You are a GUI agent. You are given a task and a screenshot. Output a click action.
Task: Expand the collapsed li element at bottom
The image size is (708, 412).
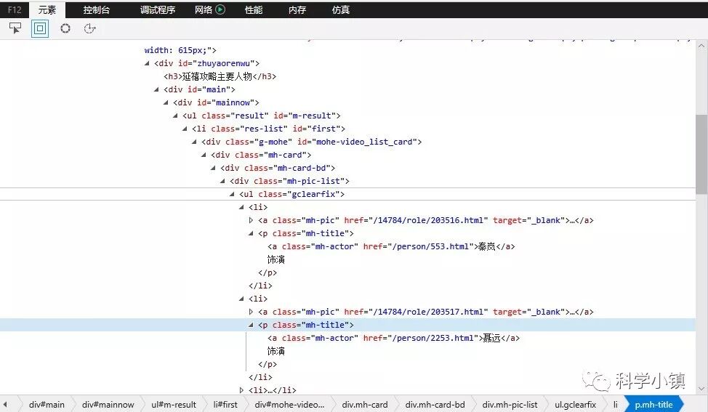[241, 390]
